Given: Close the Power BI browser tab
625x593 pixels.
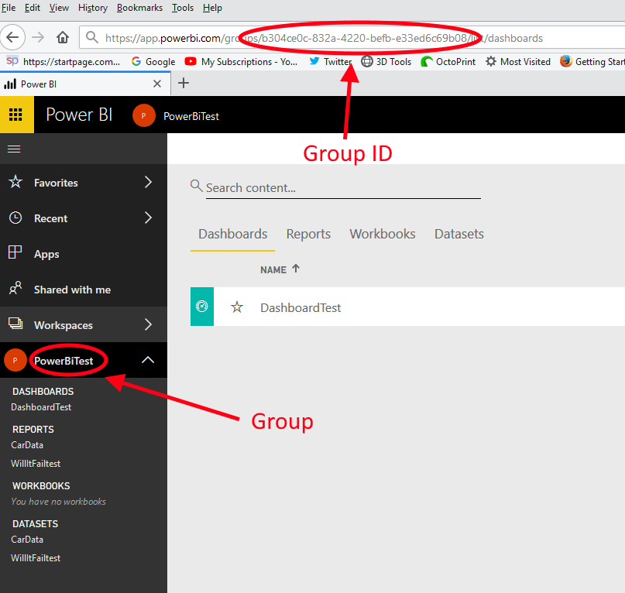Looking at the screenshot, I should click(x=157, y=84).
